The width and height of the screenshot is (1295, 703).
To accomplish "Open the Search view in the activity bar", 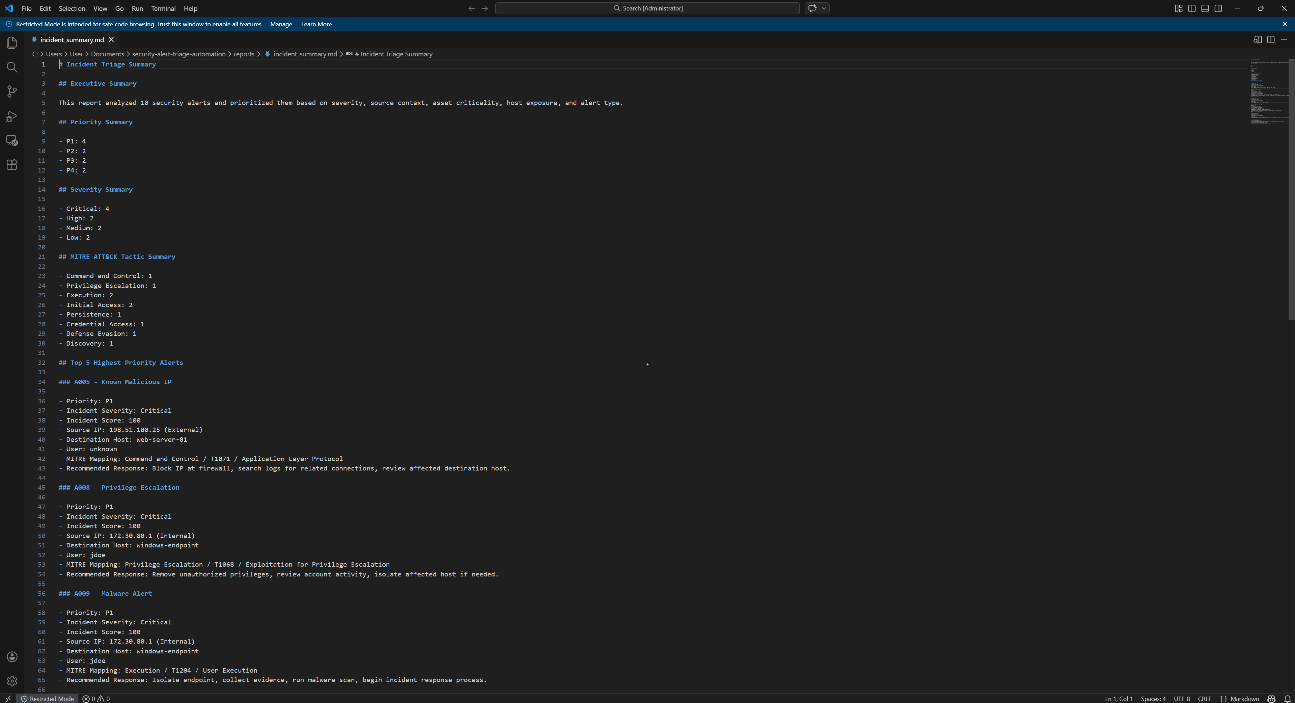I will click(x=12, y=67).
